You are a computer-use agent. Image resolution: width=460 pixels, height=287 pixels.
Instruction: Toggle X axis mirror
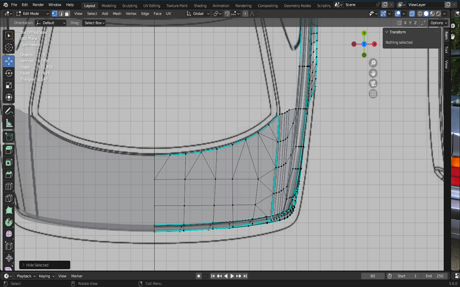click(x=405, y=23)
